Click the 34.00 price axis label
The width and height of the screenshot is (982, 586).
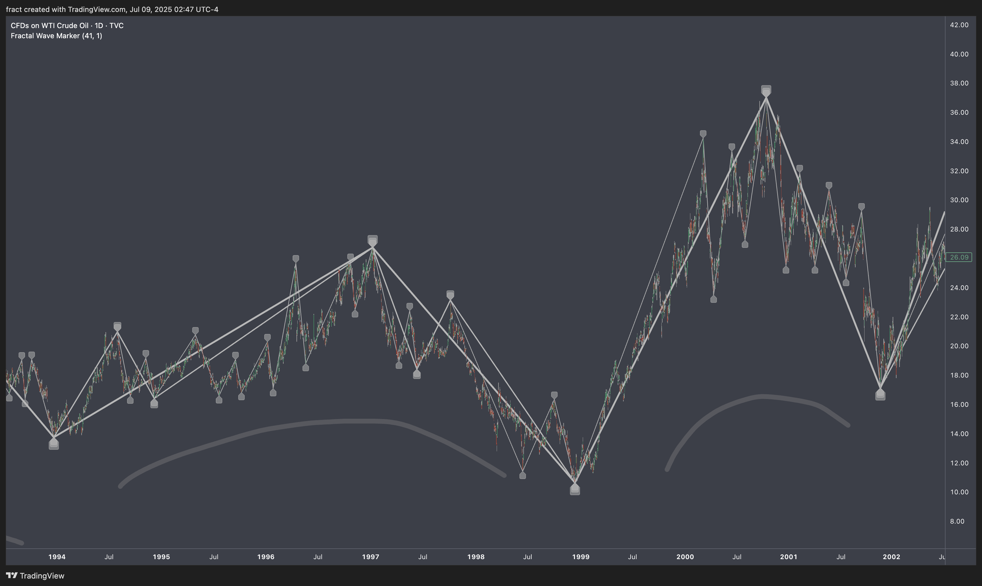pos(959,142)
